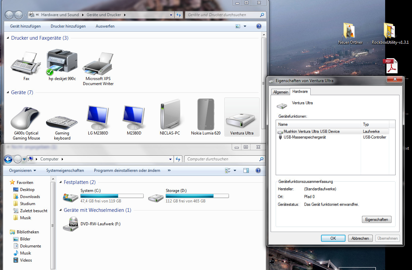
Task: Open Organisieren dropdown menu
Action: 22,170
